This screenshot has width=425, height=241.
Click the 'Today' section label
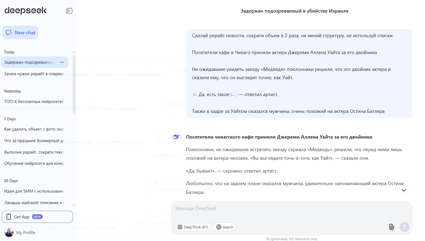(x=9, y=52)
